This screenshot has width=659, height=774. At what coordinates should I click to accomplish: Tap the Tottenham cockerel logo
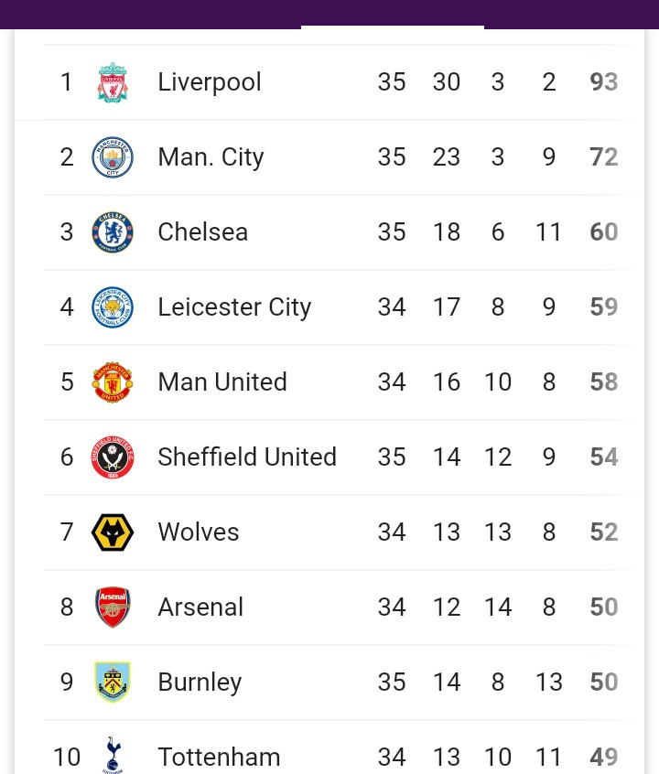pyautogui.click(x=113, y=755)
